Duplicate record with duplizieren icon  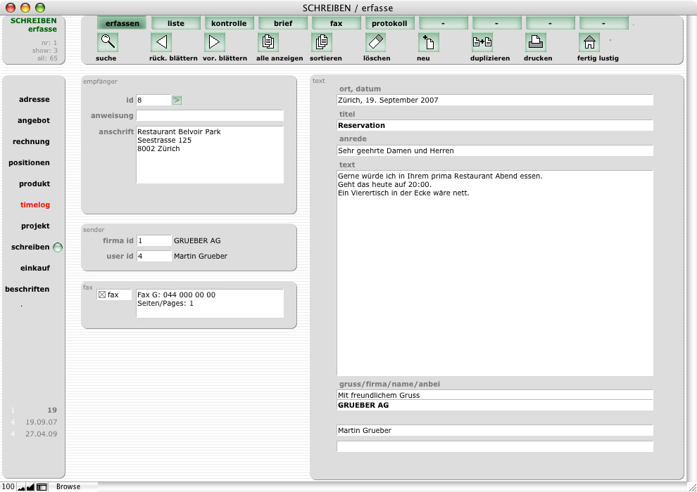click(x=482, y=42)
